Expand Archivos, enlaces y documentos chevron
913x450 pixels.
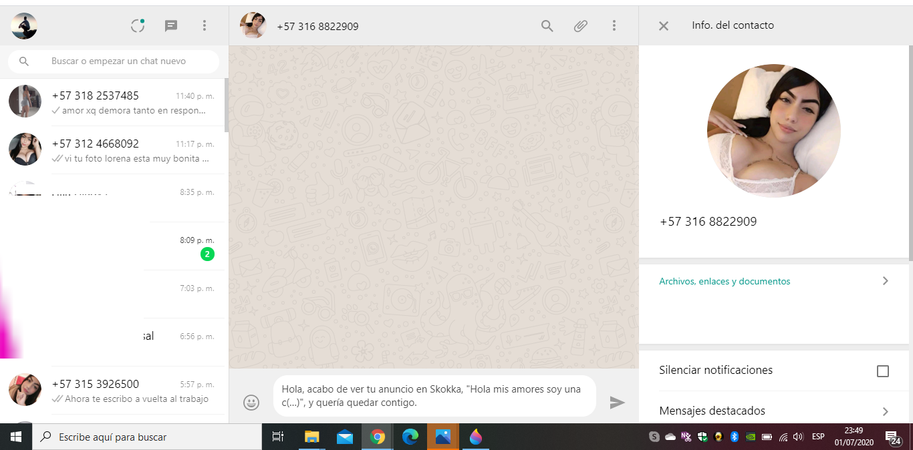(885, 281)
